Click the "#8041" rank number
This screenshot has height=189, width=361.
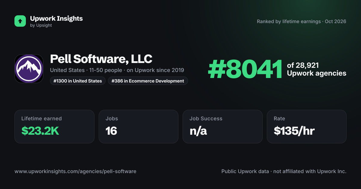point(245,69)
